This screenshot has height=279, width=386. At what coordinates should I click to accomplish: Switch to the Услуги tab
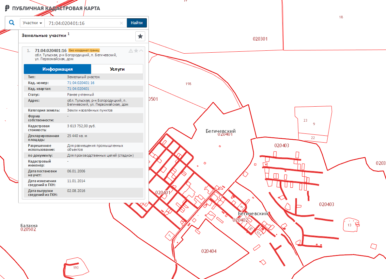[x=117, y=69]
